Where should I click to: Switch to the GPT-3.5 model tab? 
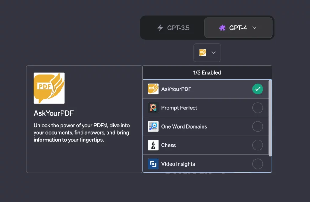point(173,28)
